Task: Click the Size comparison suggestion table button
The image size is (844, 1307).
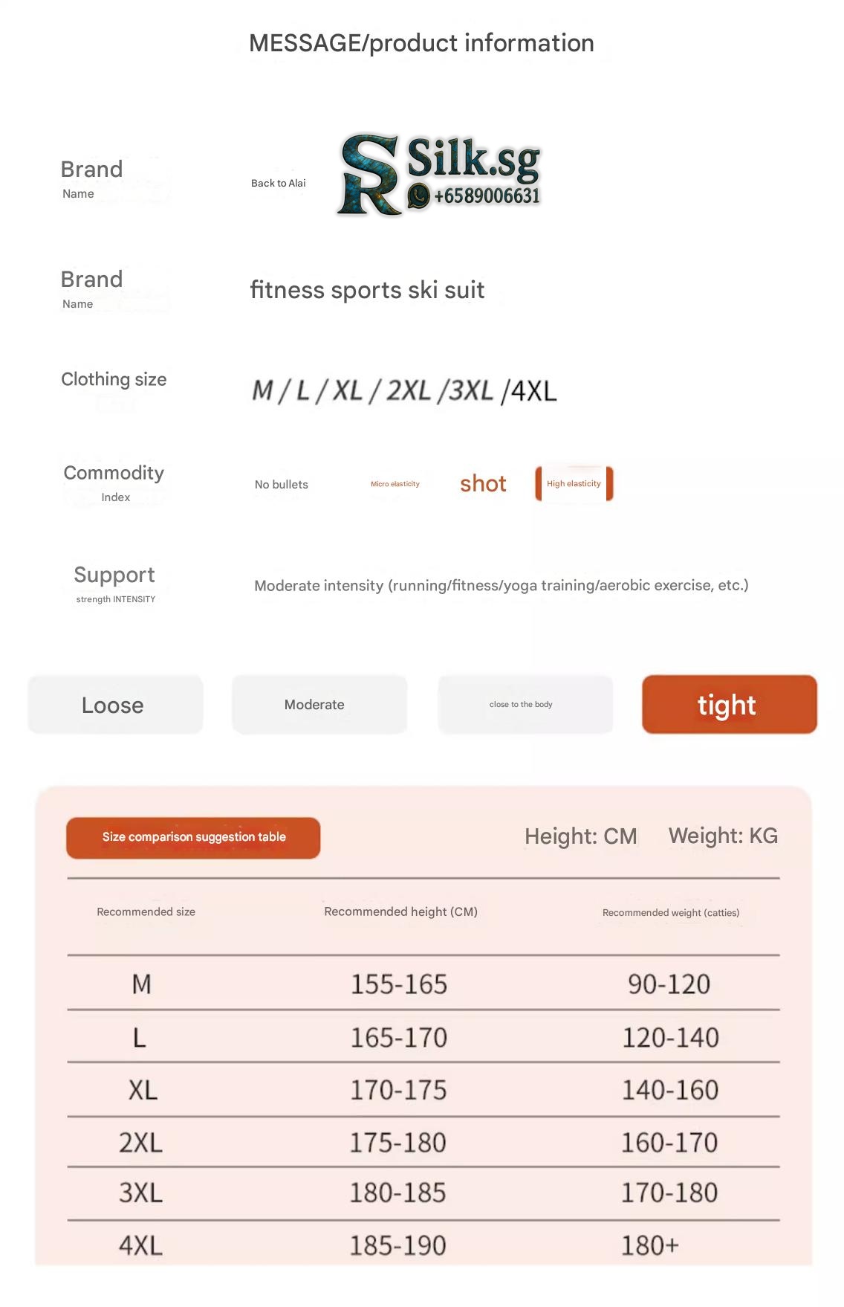Action: click(x=193, y=838)
